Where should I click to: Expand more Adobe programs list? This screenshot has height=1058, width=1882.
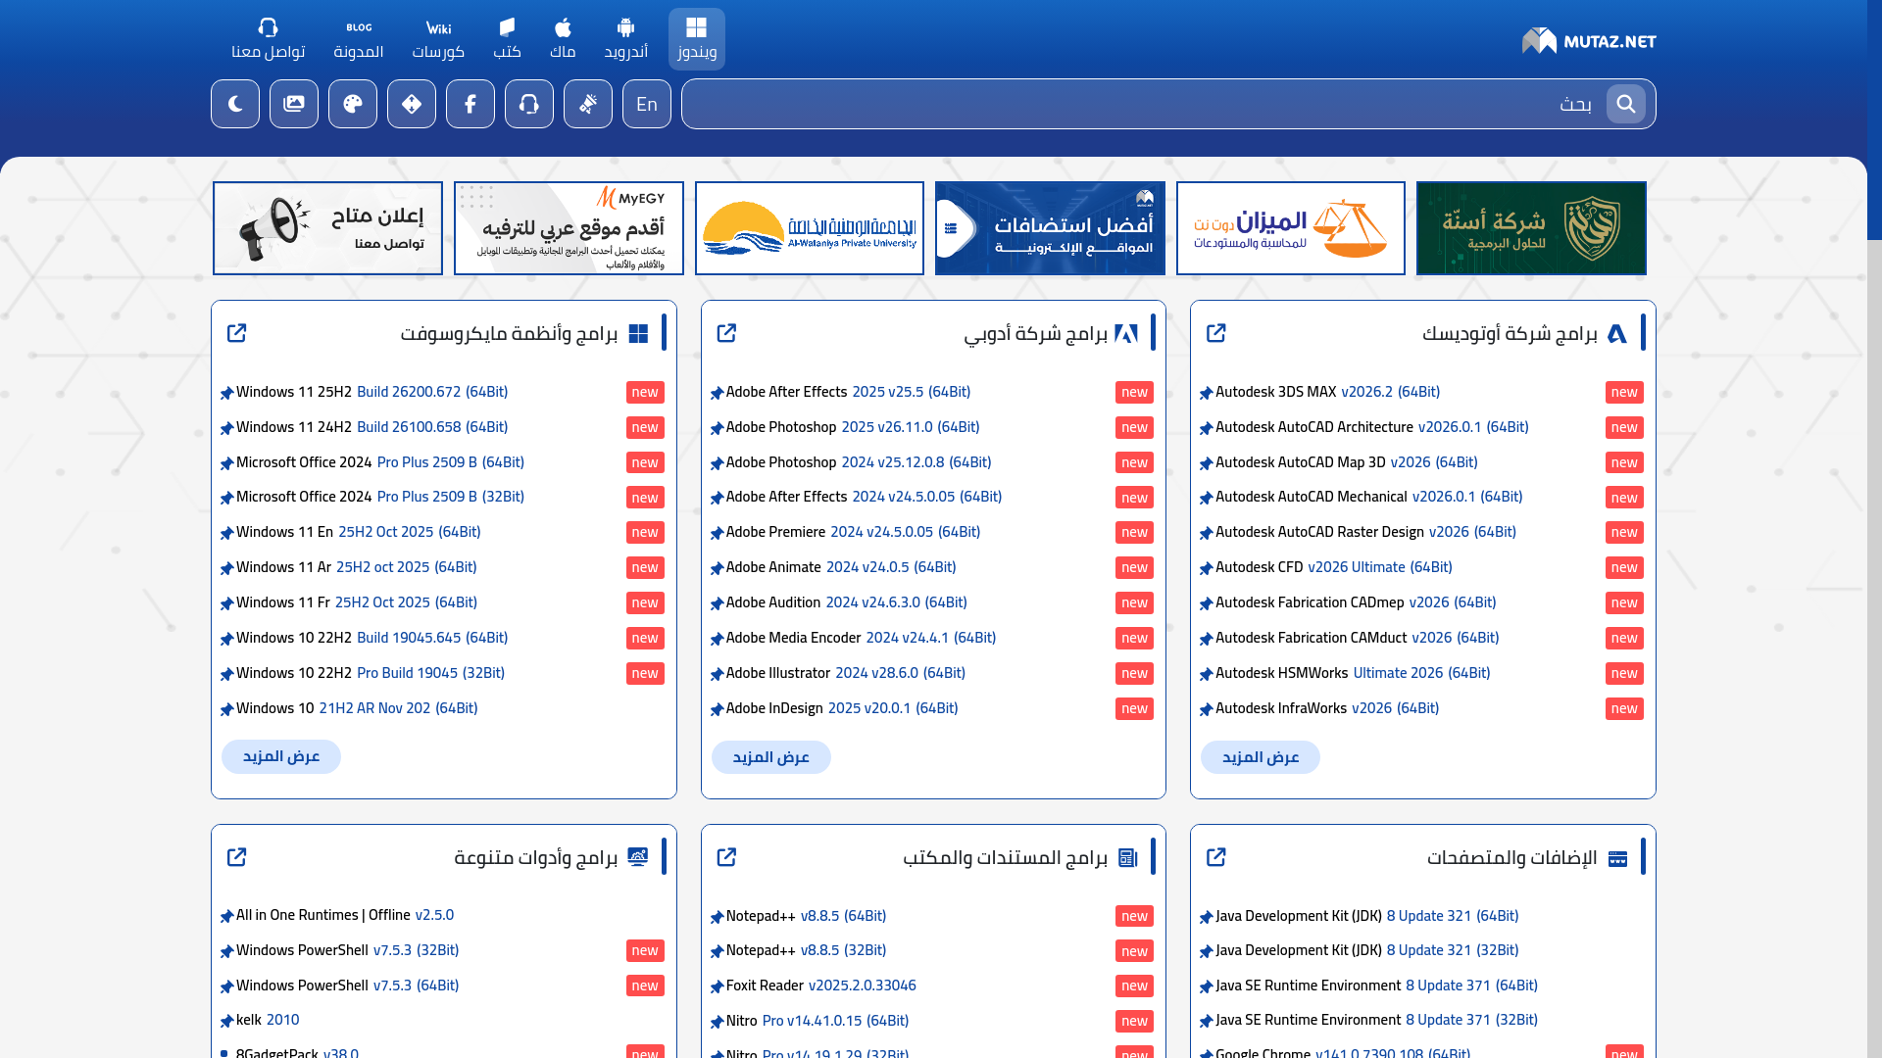770,757
